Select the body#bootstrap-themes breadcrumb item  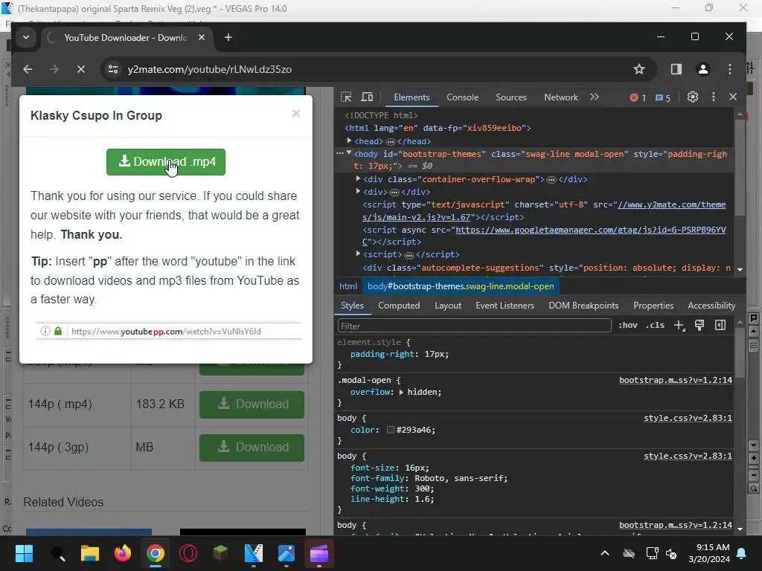click(x=461, y=286)
